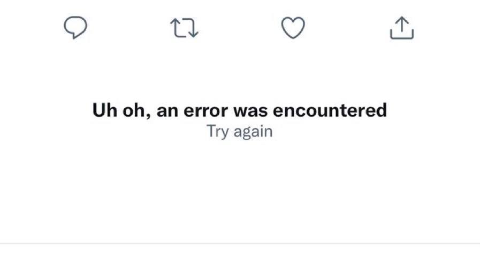Open the comment composer via bubble icon
Image resolution: width=480 pixels, height=254 pixels.
point(75,27)
